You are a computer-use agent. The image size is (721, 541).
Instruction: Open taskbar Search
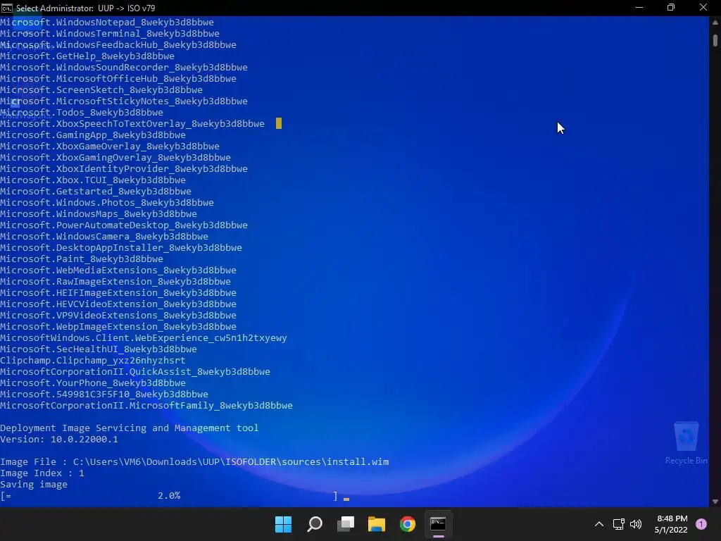(315, 524)
